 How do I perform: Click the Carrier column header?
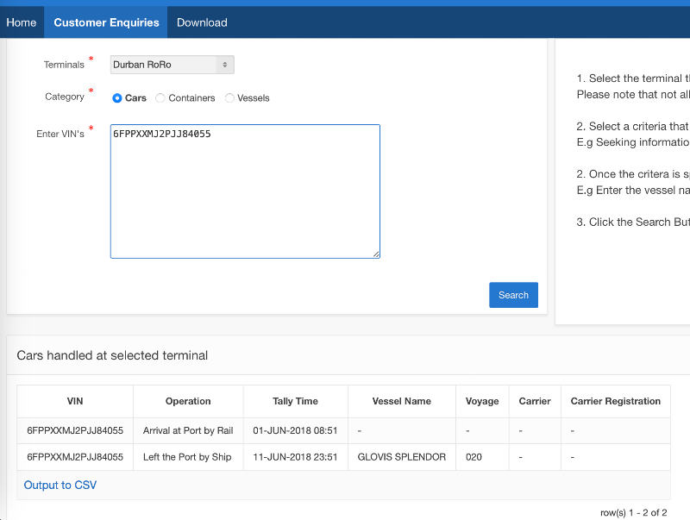pyautogui.click(x=535, y=401)
